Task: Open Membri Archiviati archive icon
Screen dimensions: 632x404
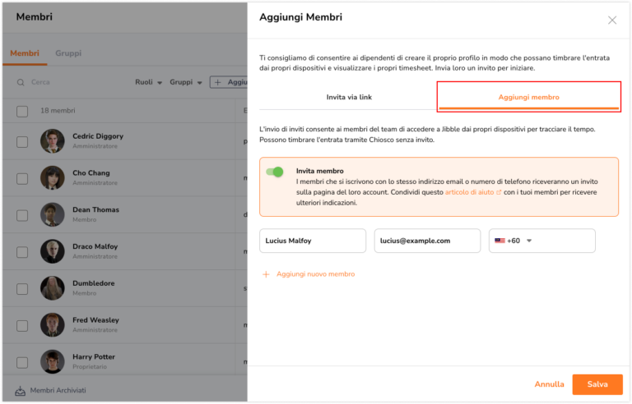Action: (20, 391)
